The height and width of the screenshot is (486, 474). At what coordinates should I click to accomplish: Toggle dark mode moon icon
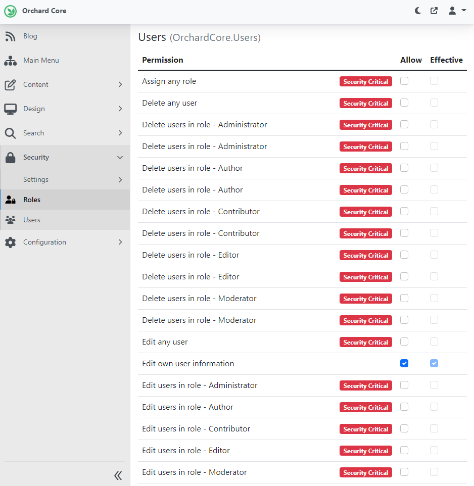click(418, 11)
